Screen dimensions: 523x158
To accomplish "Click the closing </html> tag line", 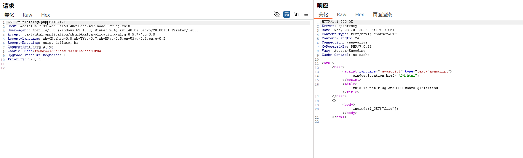I will point(339,117).
